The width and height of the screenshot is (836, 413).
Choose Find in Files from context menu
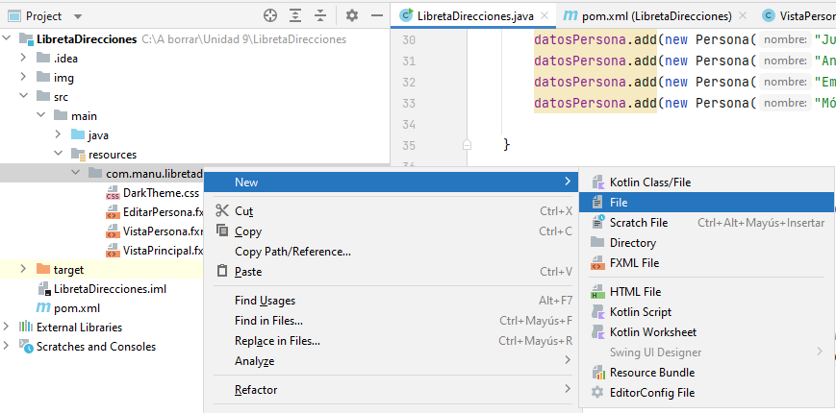pos(392,321)
